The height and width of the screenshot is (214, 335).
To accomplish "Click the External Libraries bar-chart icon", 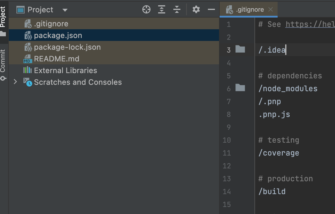I will 28,70.
